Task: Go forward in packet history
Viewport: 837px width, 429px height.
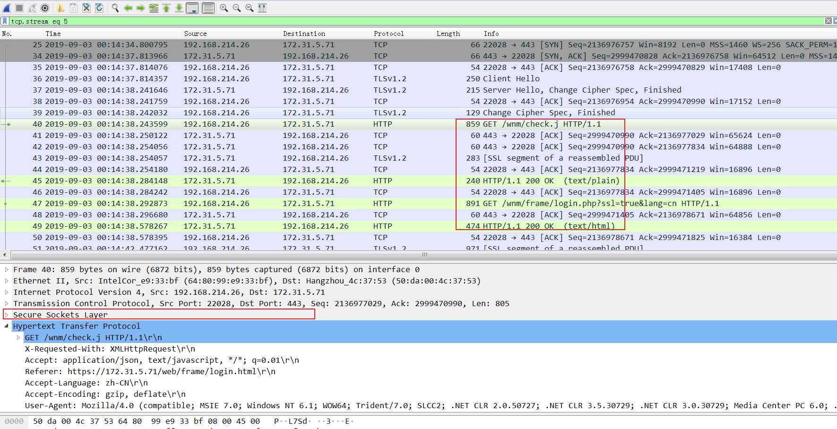Action: (140, 8)
